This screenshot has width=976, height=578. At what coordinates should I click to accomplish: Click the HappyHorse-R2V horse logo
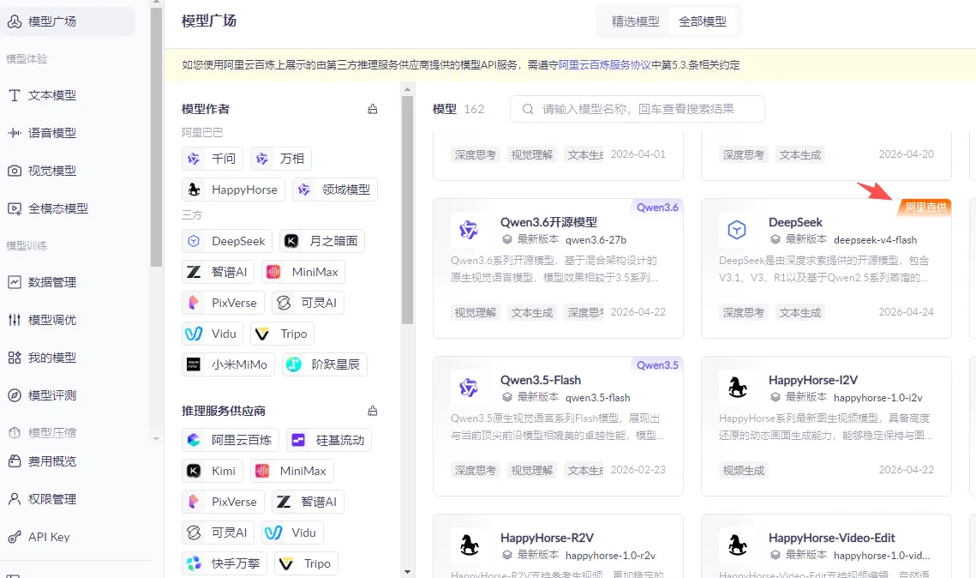click(x=468, y=545)
